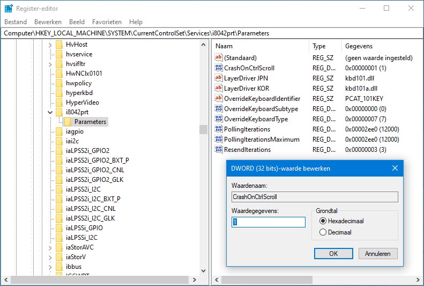Click the OverrideKeyboardType DWORD icon
Viewport: 424px width, 286px height.
click(219, 119)
